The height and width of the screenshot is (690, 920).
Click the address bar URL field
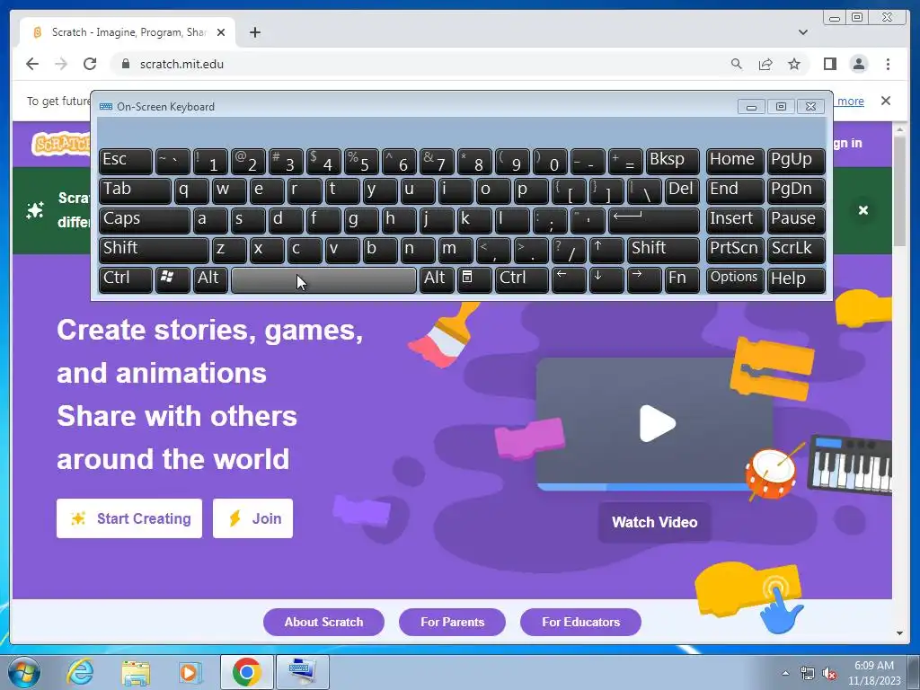coord(411,64)
